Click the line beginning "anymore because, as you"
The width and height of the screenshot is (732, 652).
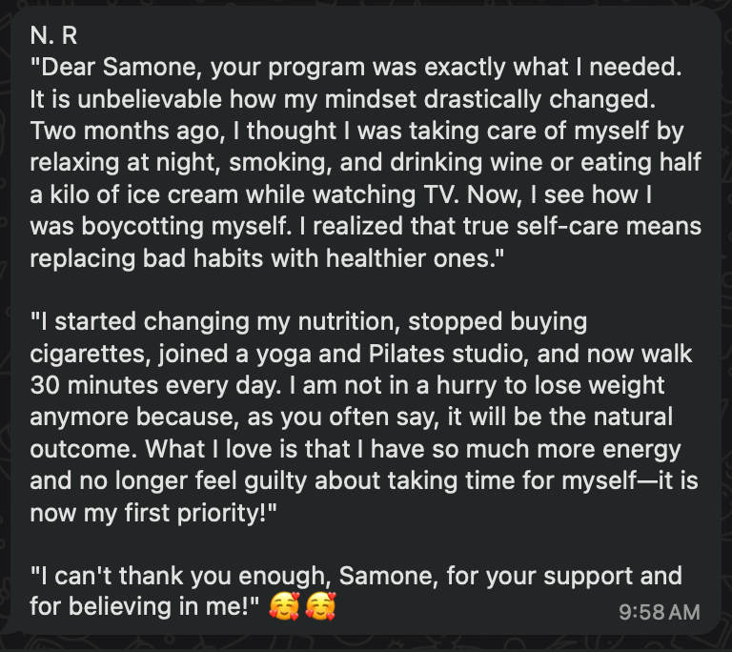[x=351, y=418]
